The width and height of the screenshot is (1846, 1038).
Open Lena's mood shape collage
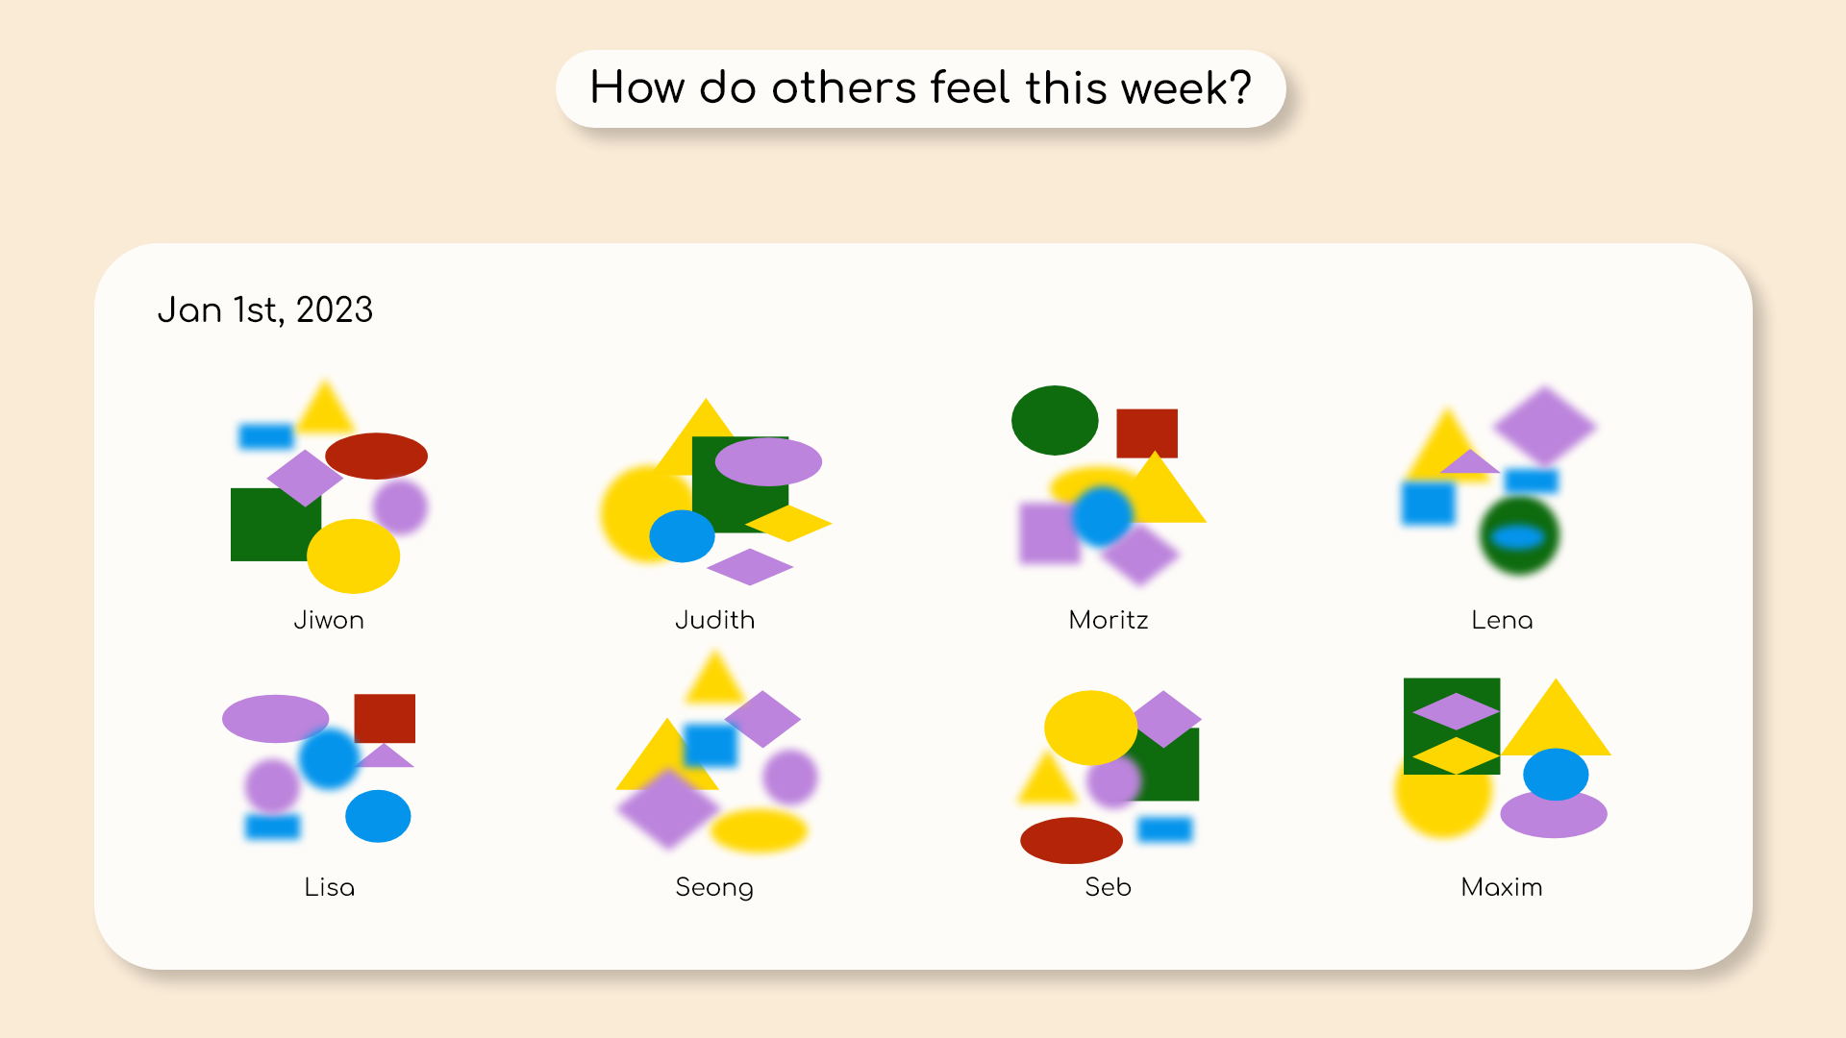(x=1499, y=481)
